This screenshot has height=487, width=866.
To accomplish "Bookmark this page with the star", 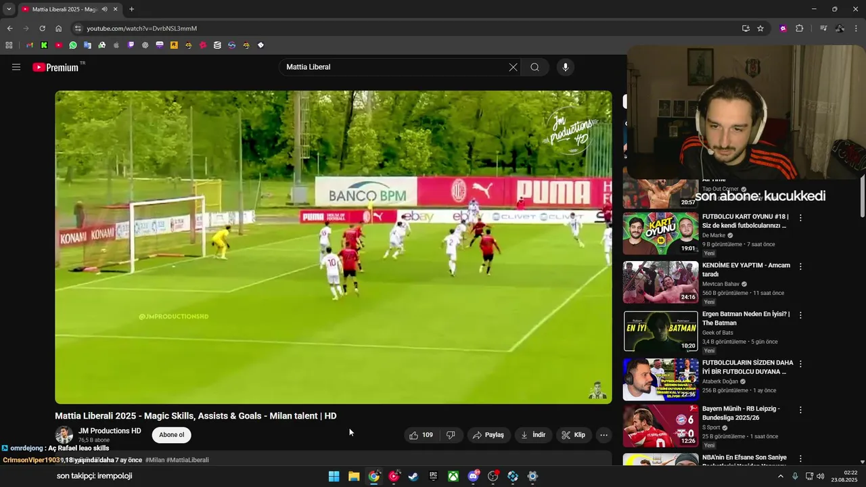I will (760, 28).
